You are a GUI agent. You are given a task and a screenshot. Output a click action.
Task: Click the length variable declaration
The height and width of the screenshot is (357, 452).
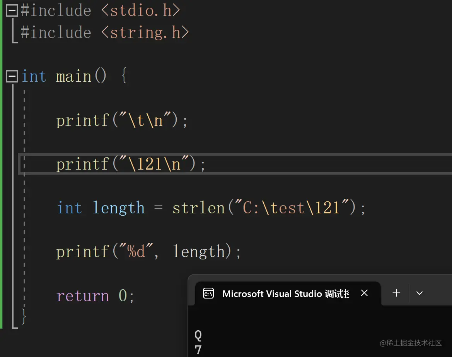(118, 208)
